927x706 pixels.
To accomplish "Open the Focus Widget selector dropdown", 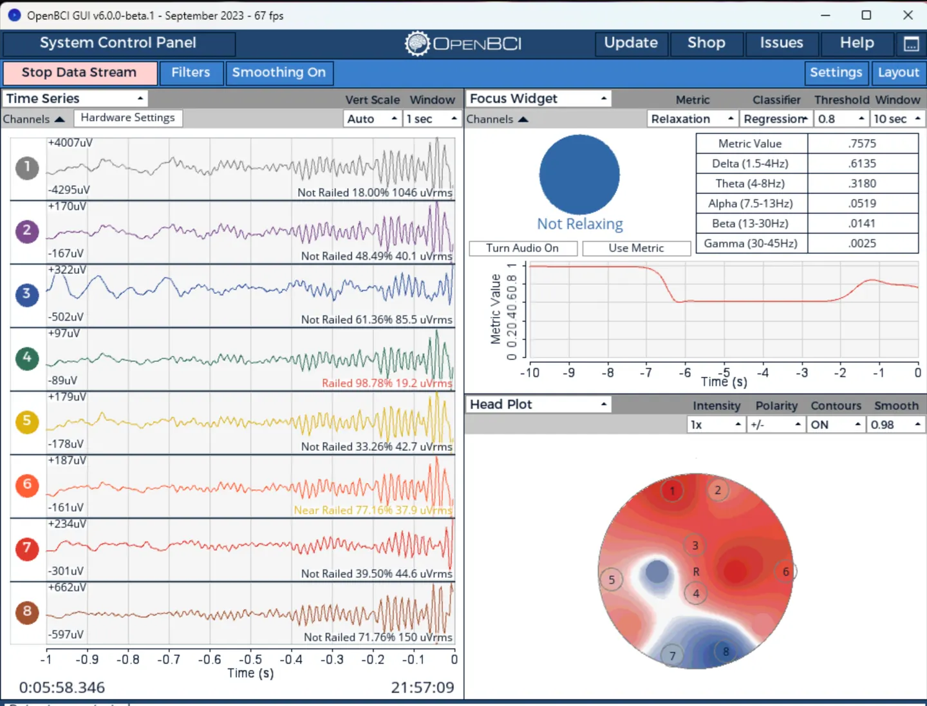I will (539, 99).
